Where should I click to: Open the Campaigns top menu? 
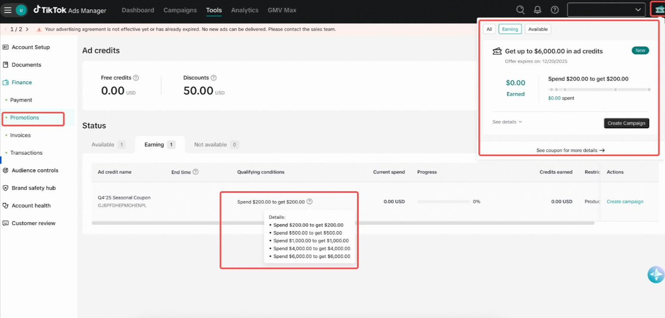point(180,10)
